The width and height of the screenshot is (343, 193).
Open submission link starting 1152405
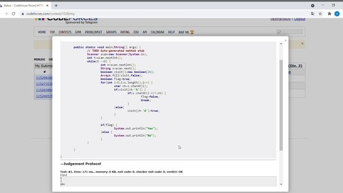click(x=44, y=96)
